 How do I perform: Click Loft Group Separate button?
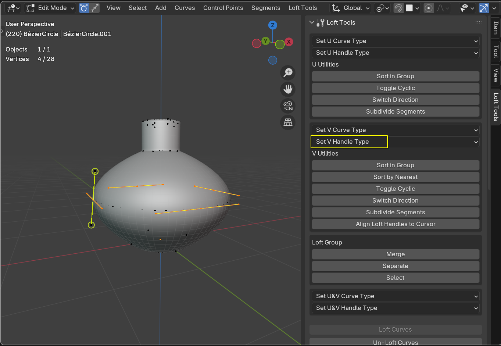396,266
